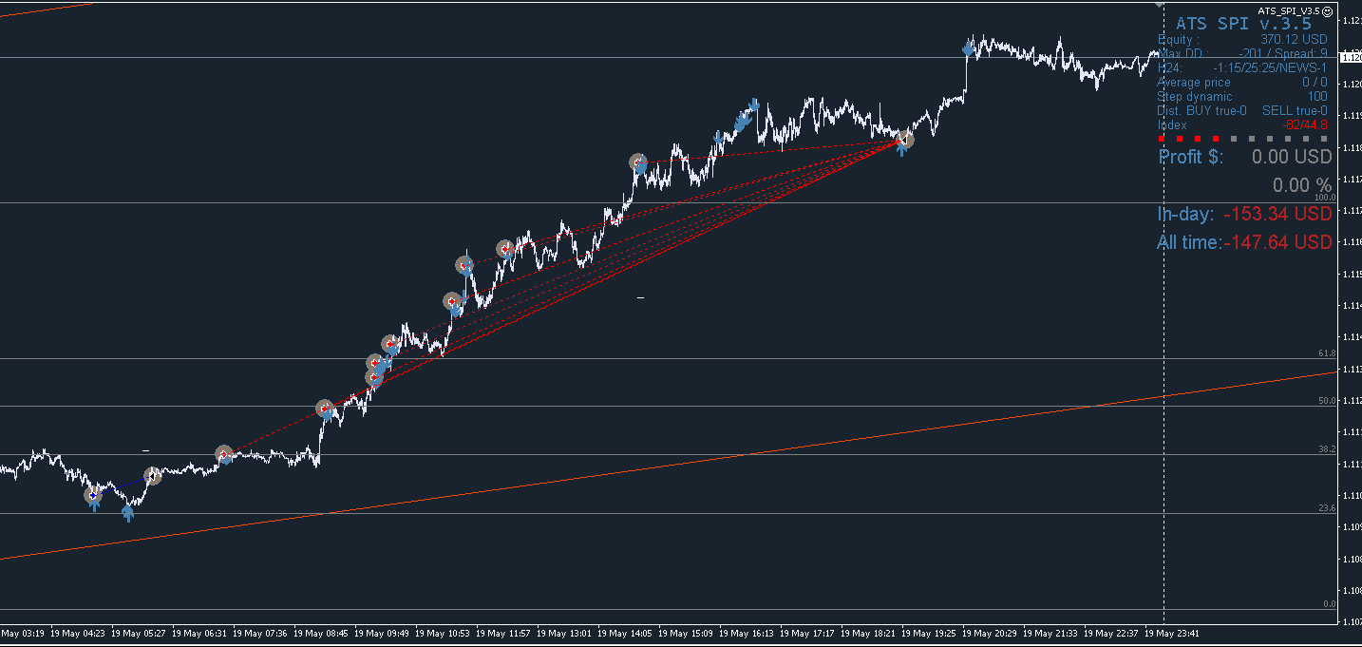The width and height of the screenshot is (1362, 647).
Task: Click the circled trade marker where dashed lines meet
Action: pos(905,140)
